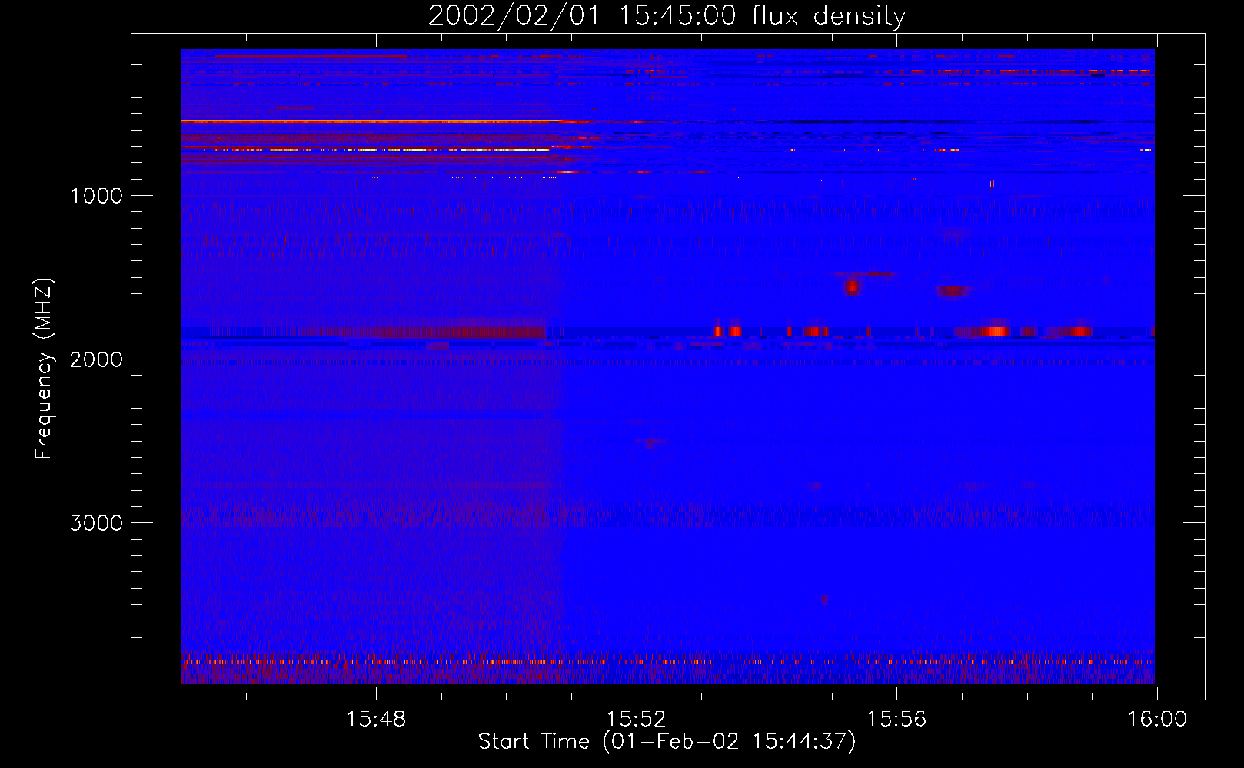Image resolution: width=1244 pixels, height=768 pixels.
Task: Click the 1000 frequency tick label
Action: (96, 196)
